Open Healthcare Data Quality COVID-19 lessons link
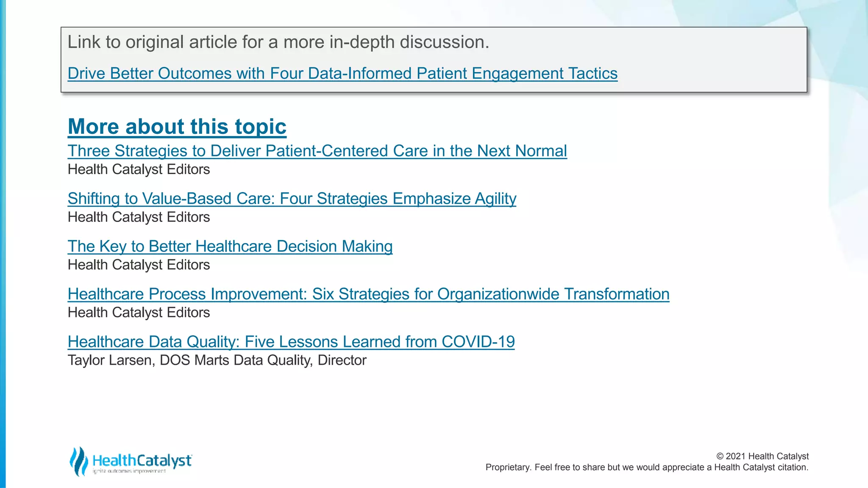 291,342
